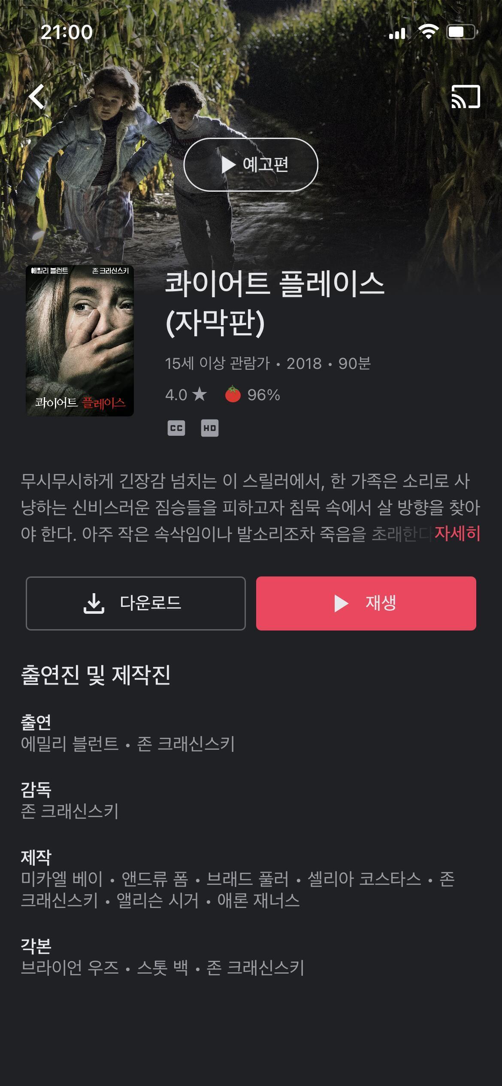Select producer 미카엘 베이

62,879
